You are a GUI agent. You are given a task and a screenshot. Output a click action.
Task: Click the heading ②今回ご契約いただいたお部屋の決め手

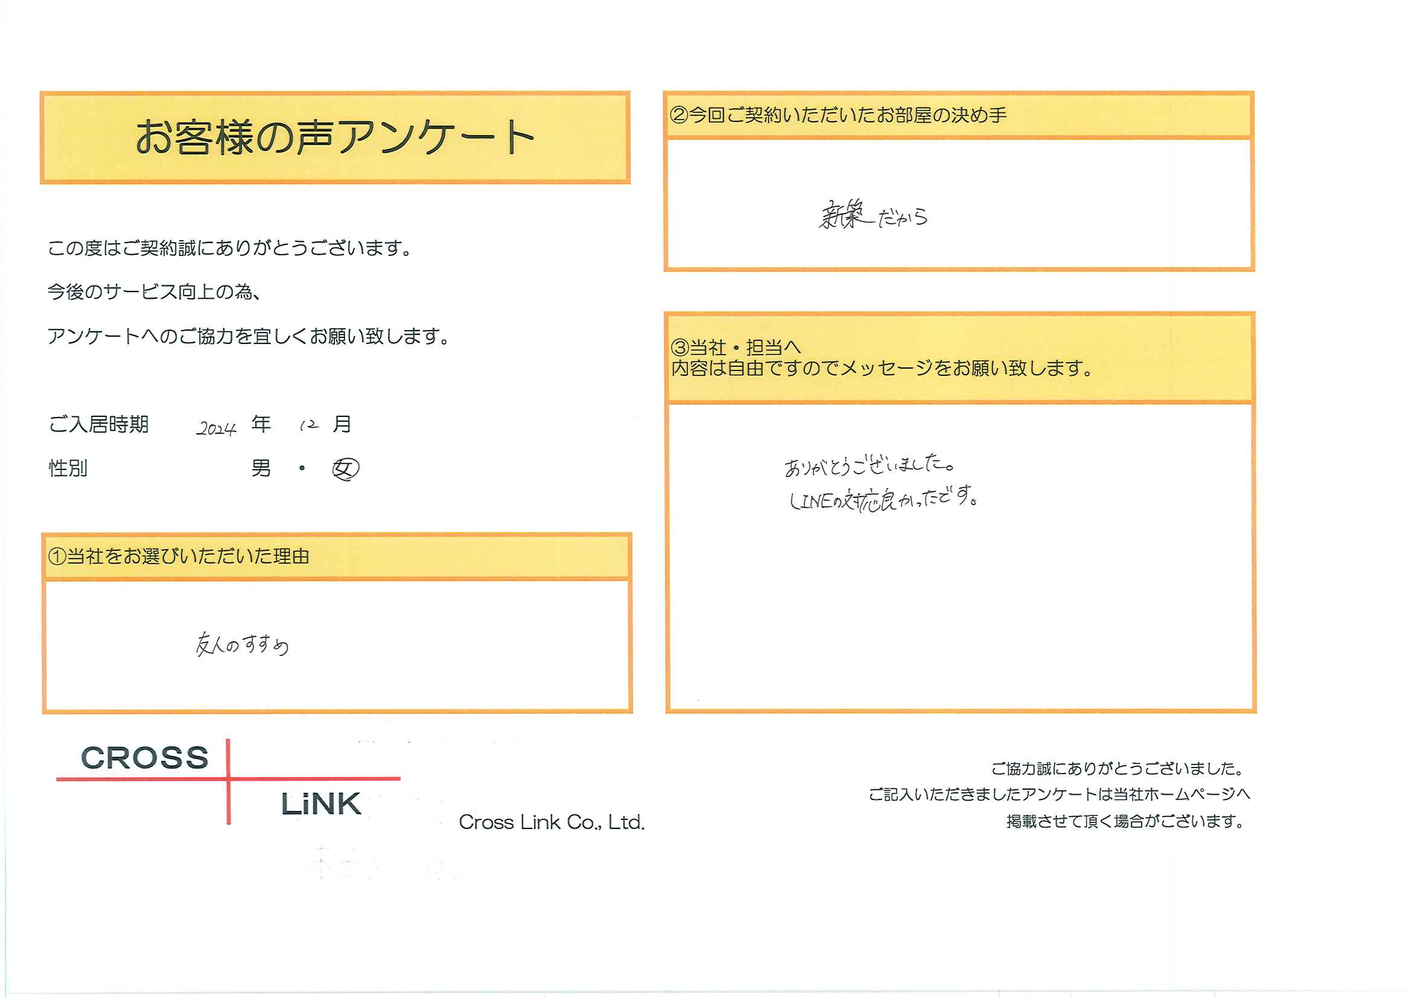click(x=838, y=115)
